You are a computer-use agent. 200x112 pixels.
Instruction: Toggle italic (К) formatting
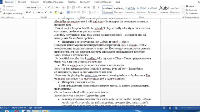click(30, 12)
